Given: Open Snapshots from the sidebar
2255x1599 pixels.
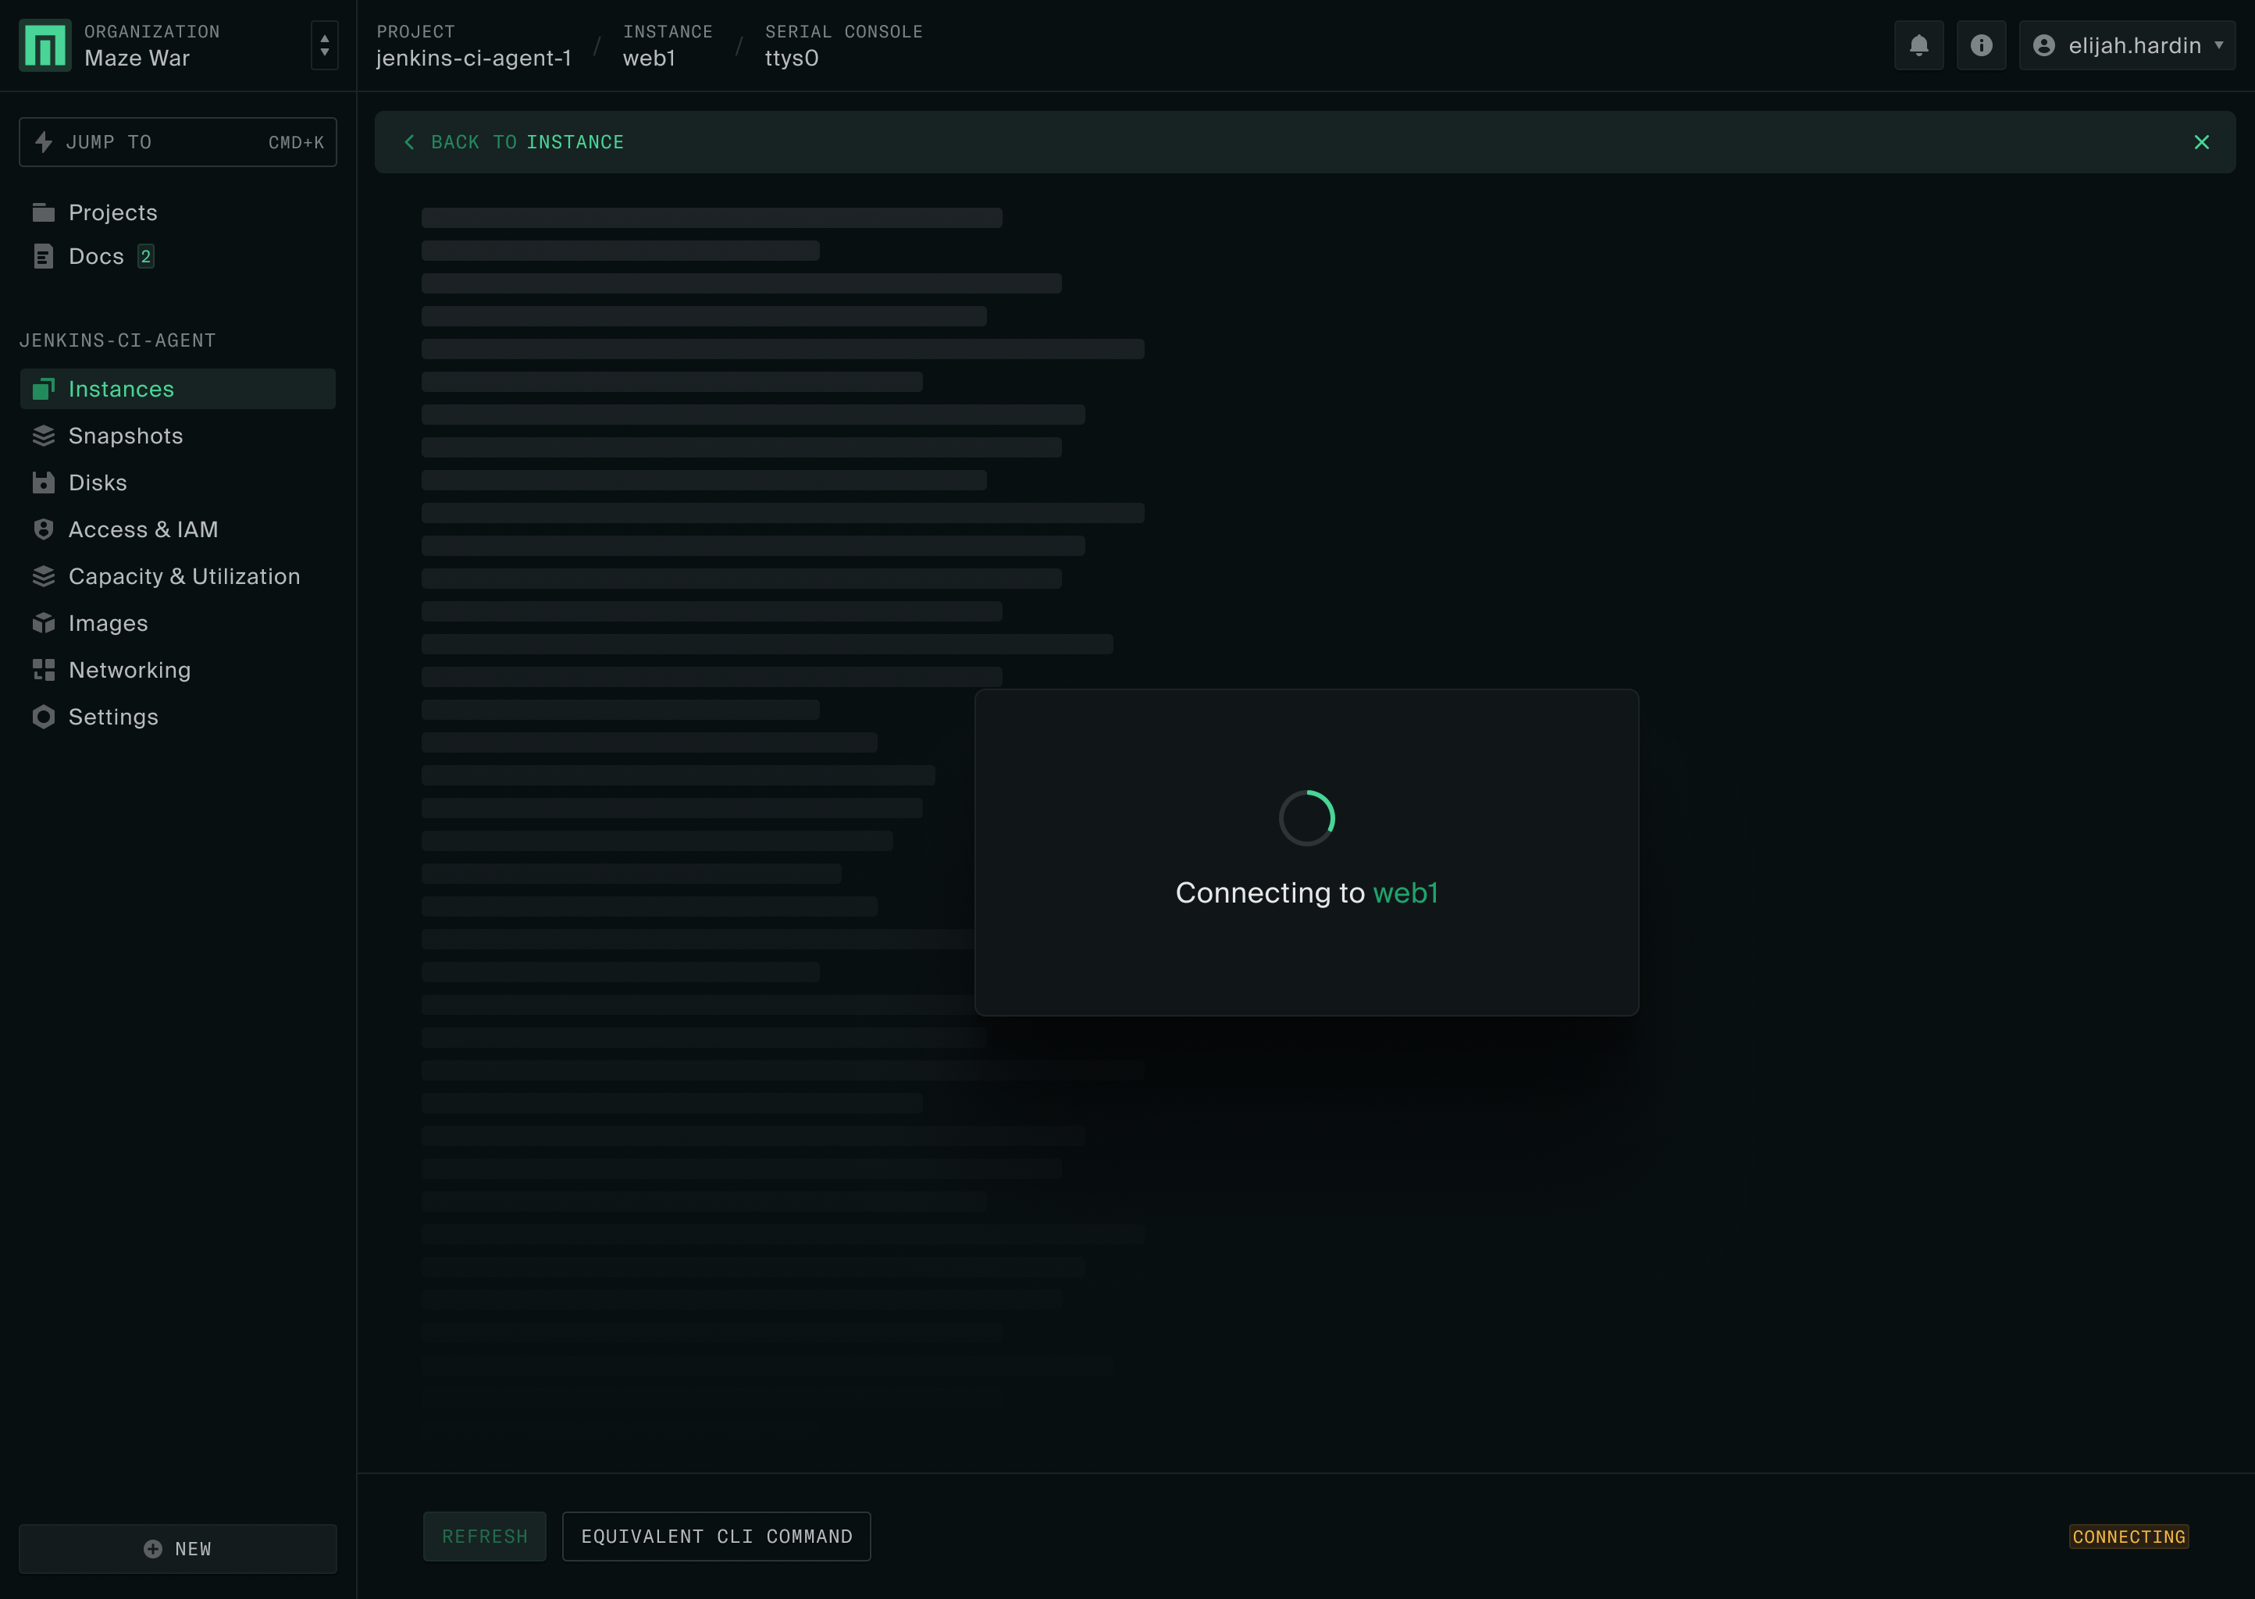Looking at the screenshot, I should pos(125,435).
